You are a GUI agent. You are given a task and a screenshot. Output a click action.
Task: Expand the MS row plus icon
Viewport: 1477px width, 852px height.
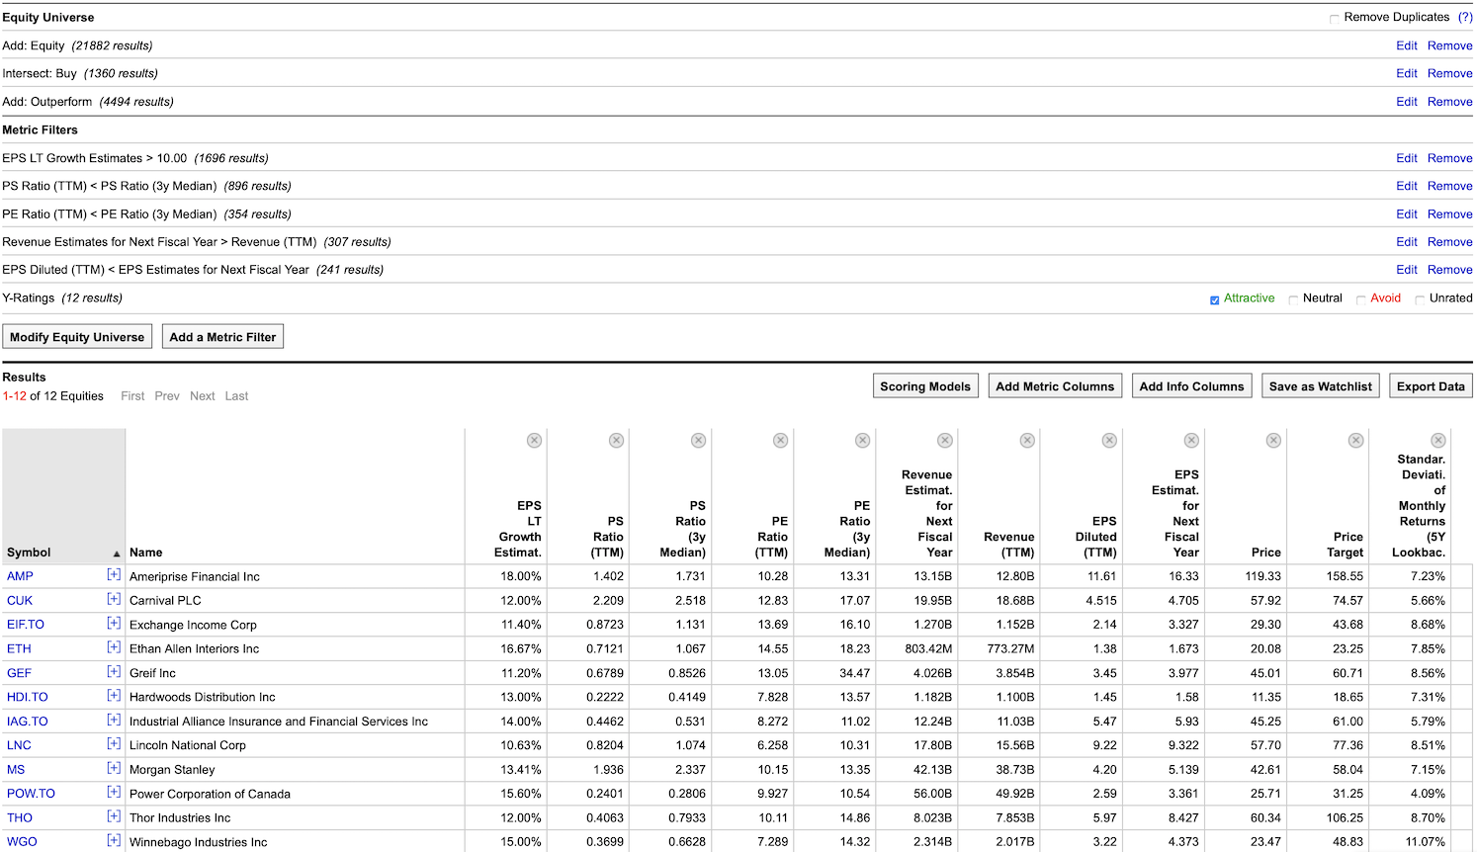[x=114, y=768]
